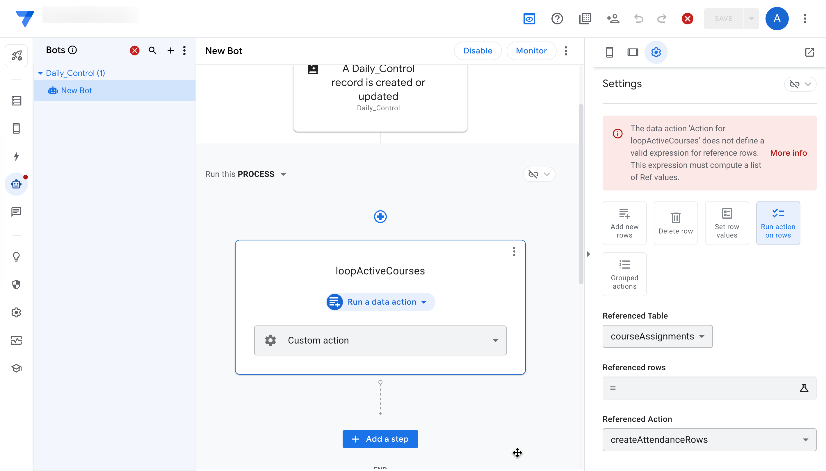Open the Actions lightning bolt section
Image resolution: width=826 pixels, height=471 pixels.
[x=16, y=156]
